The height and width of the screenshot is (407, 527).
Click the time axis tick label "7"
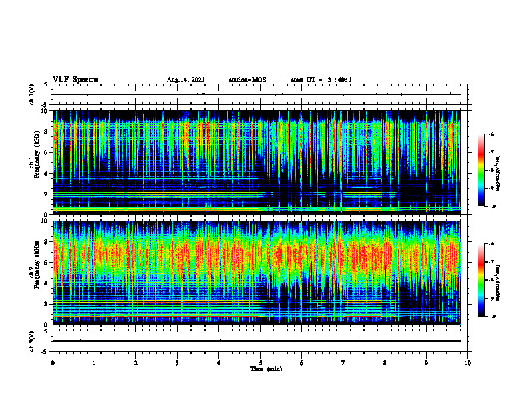[343, 363]
